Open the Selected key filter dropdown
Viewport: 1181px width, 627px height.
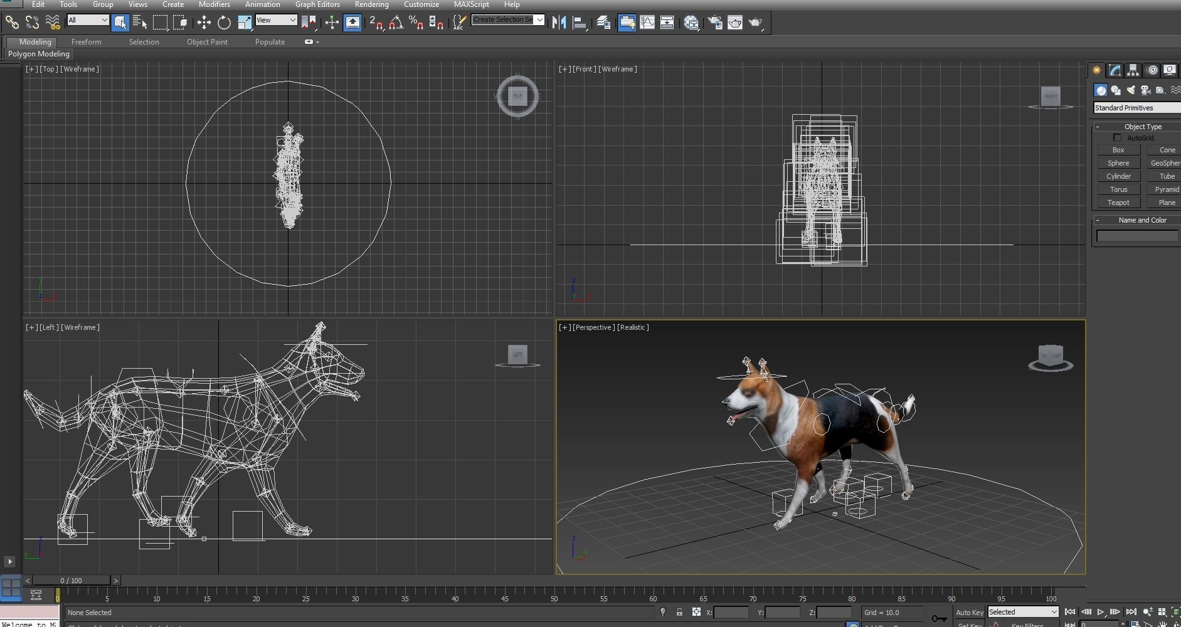[1023, 612]
